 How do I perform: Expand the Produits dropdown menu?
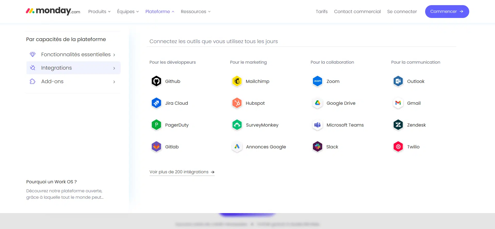[x=99, y=12]
